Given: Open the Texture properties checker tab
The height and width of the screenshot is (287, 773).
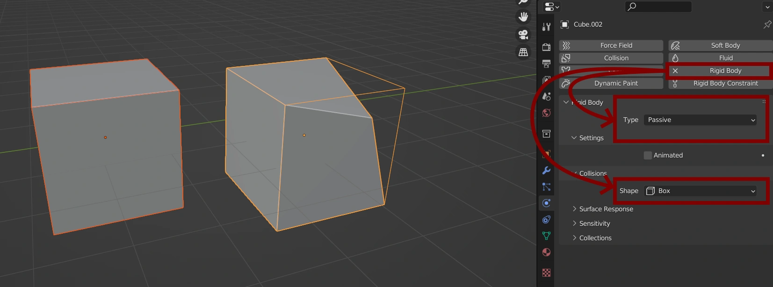Looking at the screenshot, I should 546,273.
